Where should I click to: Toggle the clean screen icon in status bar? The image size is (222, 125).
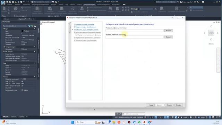(217, 117)
